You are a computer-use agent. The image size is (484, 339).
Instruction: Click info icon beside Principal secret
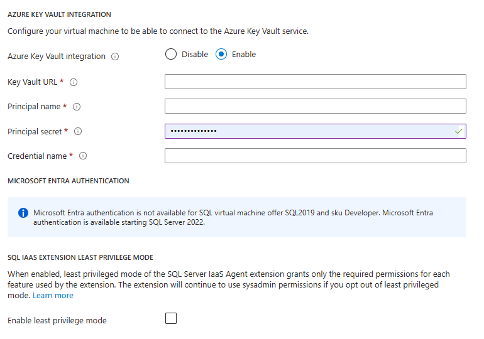click(78, 132)
